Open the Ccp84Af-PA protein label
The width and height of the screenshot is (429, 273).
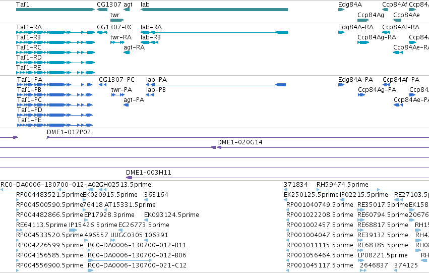[x=401, y=80]
